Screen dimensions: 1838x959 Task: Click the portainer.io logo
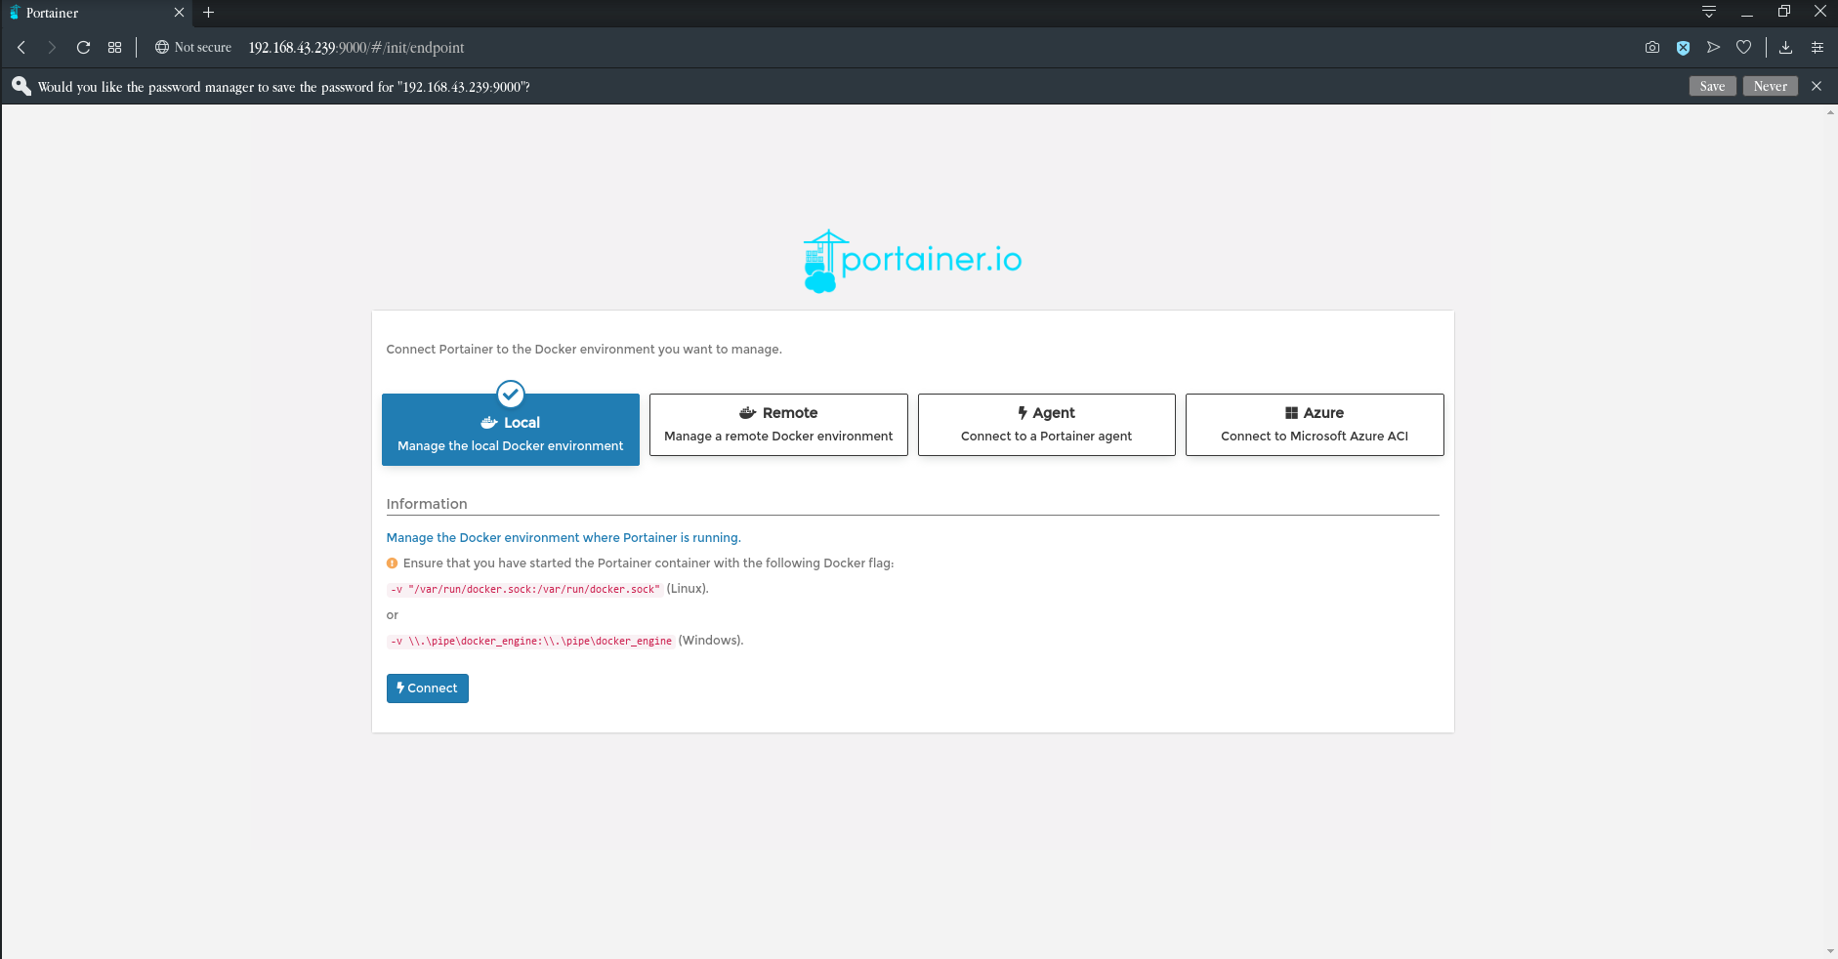point(912,261)
